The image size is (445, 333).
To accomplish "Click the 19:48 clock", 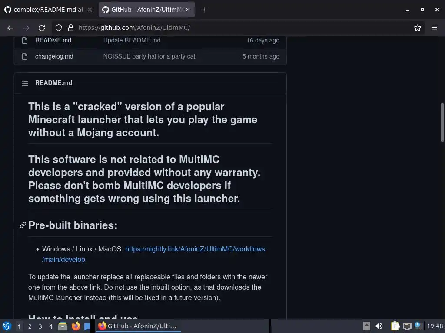I will coord(435,326).
